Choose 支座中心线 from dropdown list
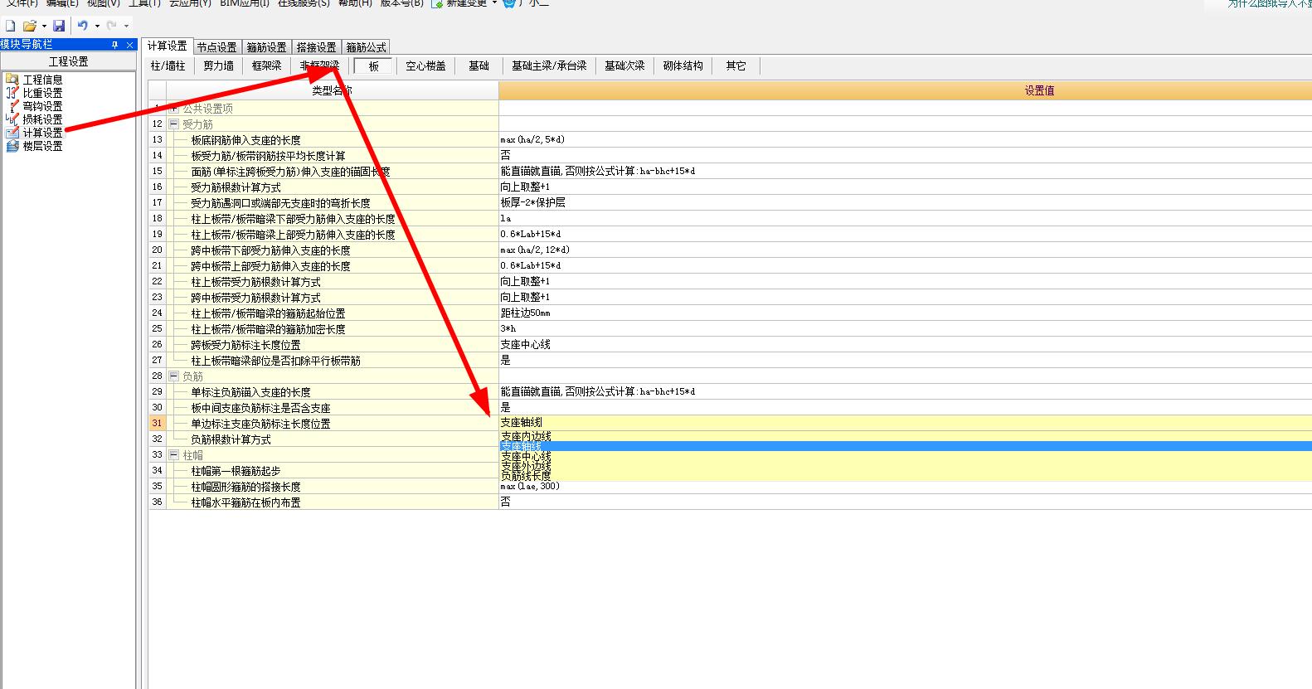Screen dimensions: 1312x689 click(906, 456)
